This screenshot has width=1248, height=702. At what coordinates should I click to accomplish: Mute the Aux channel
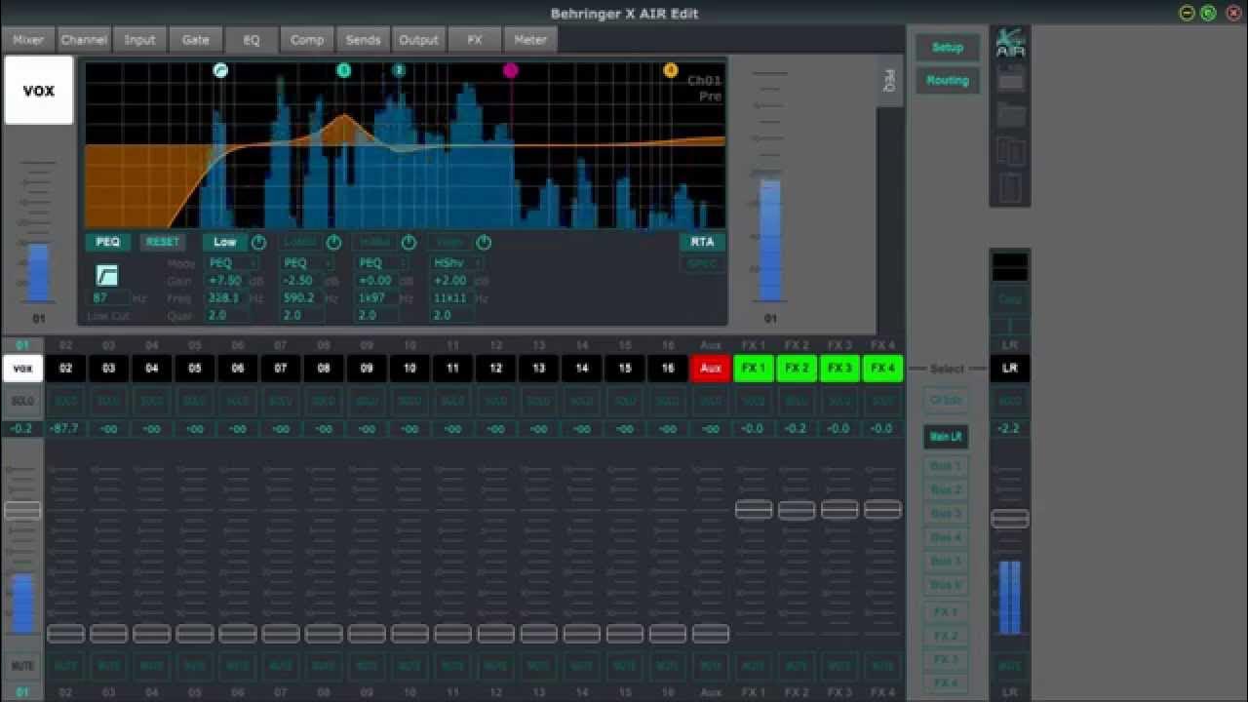[x=711, y=666]
